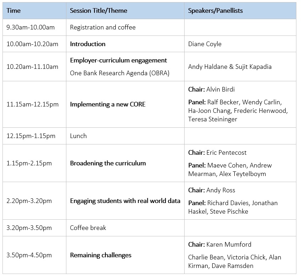Select the 12.15pm-1.15pm time cell

(x=31, y=136)
